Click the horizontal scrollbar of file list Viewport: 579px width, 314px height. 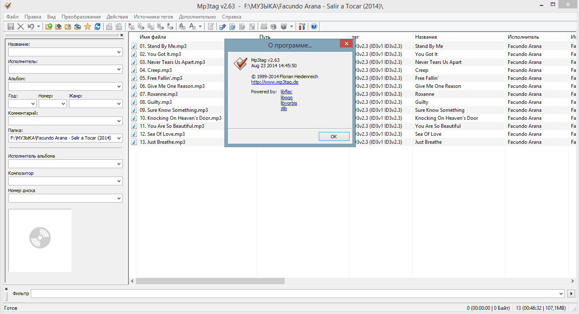coord(253,281)
